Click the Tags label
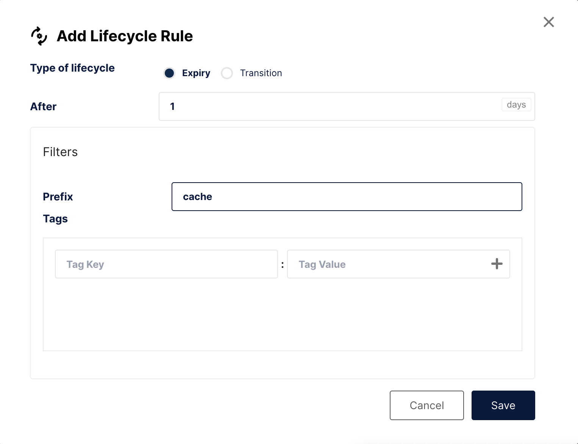The height and width of the screenshot is (444, 578). point(55,219)
